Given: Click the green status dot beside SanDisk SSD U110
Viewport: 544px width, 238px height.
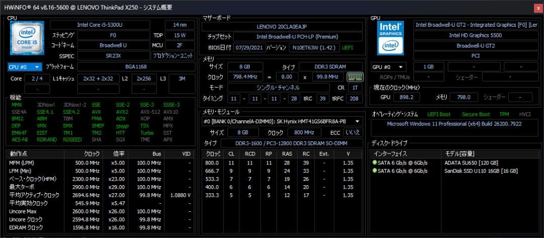Looking at the screenshot, I should tap(374, 171).
